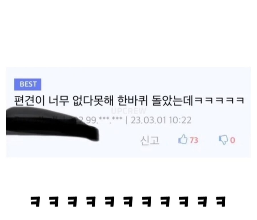Image resolution: width=257 pixels, height=220 pixels.
Task: Click the vertical bar separator before the date
Action: 127,120
